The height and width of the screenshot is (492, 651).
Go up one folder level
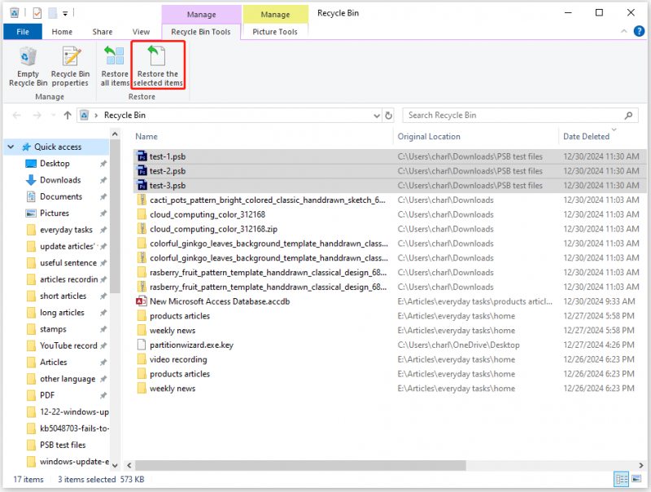tap(68, 115)
